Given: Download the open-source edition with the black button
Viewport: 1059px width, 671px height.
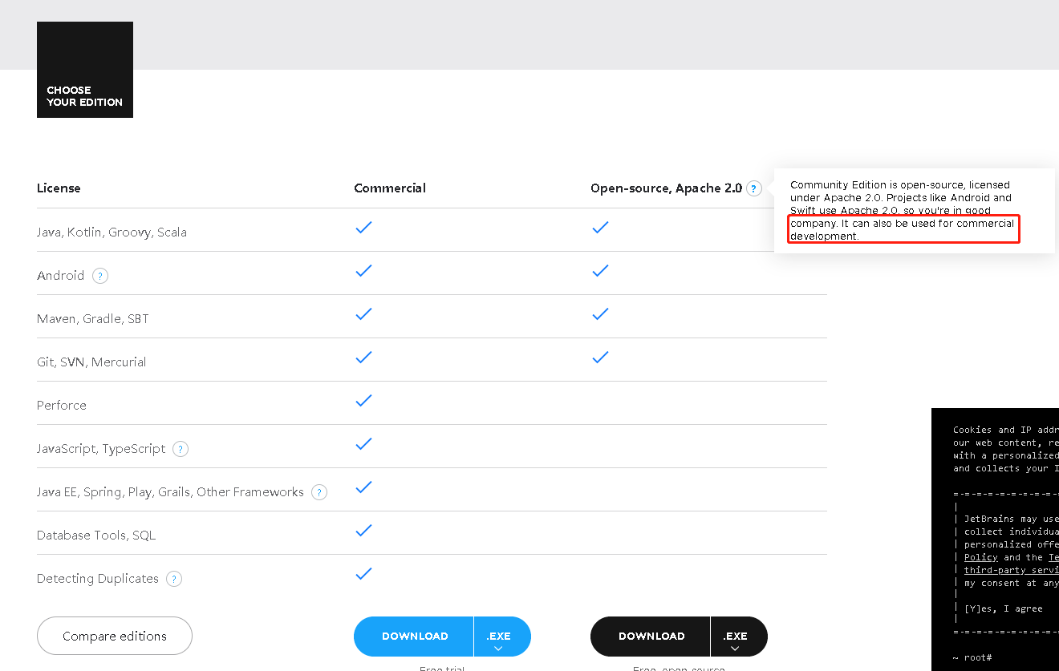Looking at the screenshot, I should [x=651, y=637].
